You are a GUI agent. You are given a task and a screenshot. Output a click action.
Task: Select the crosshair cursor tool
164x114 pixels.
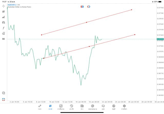tap(4, 6)
